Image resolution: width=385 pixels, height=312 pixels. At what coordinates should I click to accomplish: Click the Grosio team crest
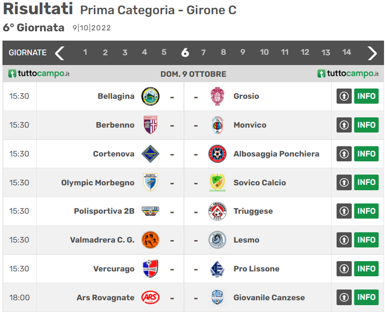point(217,96)
